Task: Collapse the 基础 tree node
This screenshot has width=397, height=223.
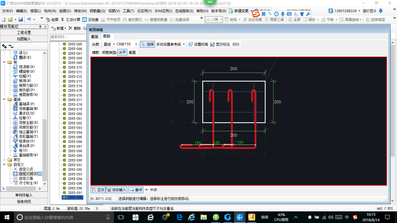Action: click(x=4, y=99)
